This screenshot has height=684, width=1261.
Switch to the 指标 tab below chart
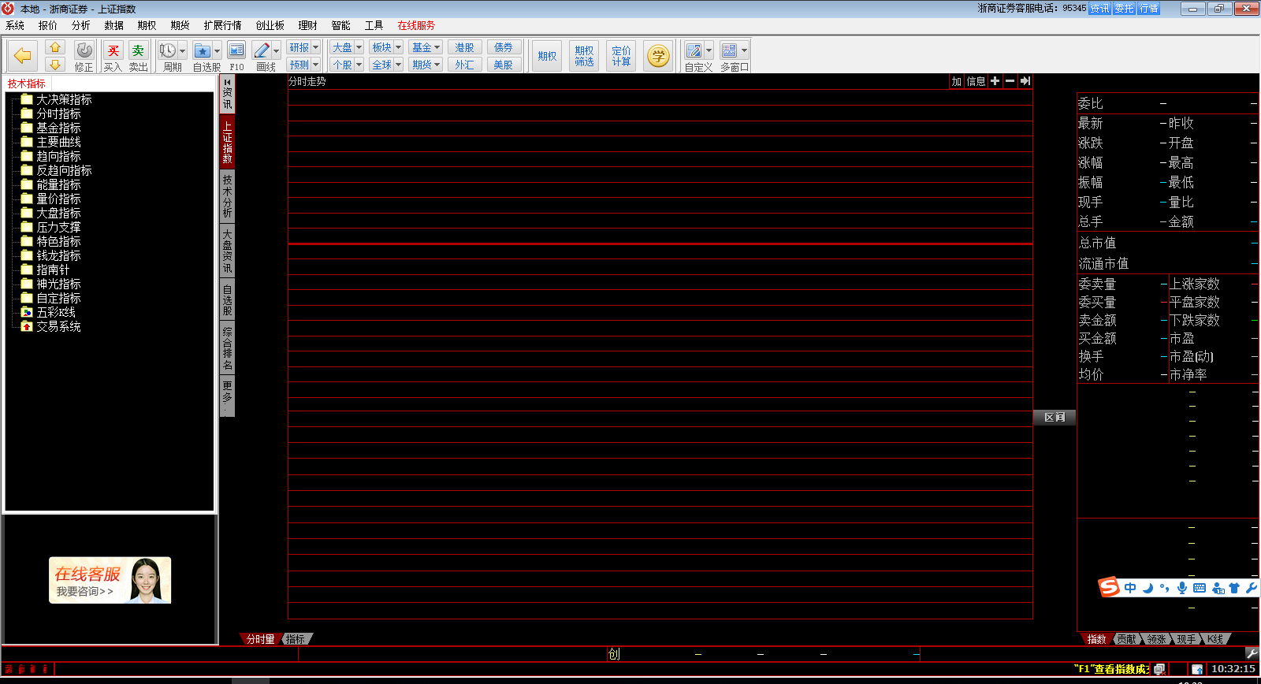296,639
